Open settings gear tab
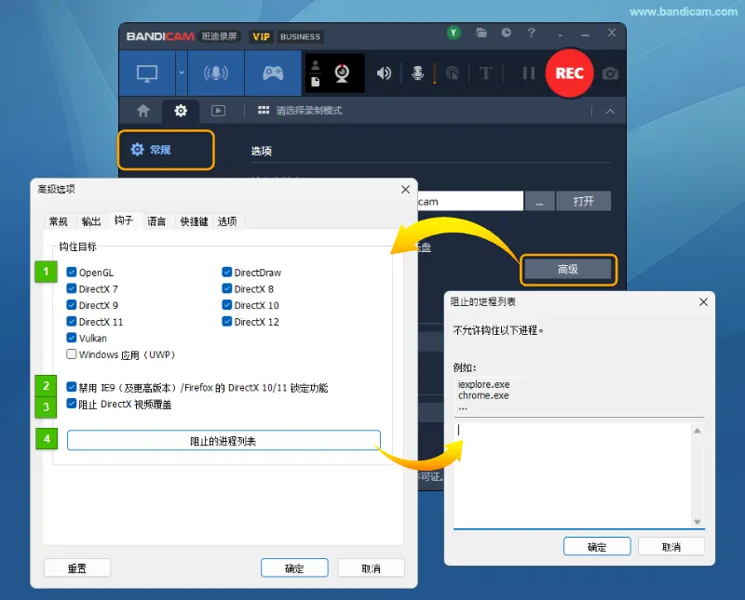Screen dimensions: 745x600 tap(181, 111)
